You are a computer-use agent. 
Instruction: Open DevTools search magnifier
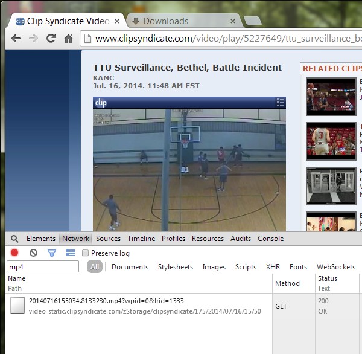tap(14, 239)
